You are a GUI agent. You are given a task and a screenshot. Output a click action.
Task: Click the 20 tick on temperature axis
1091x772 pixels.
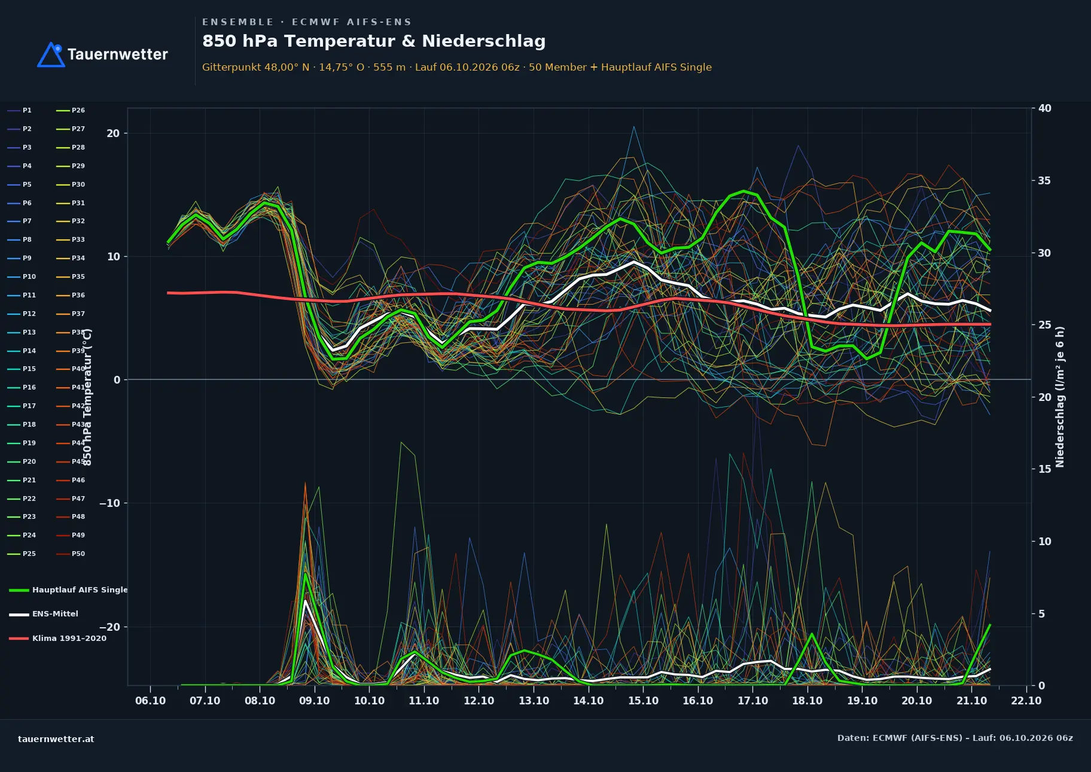(113, 133)
